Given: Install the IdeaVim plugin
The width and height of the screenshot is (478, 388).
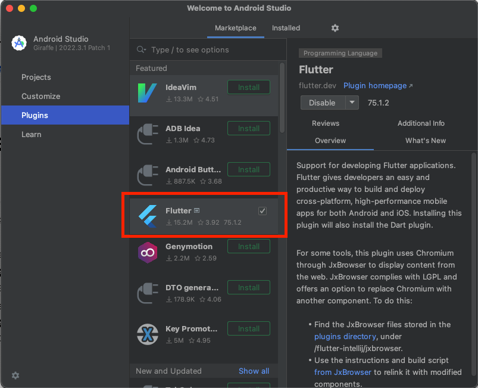Looking at the screenshot, I should (x=249, y=87).
